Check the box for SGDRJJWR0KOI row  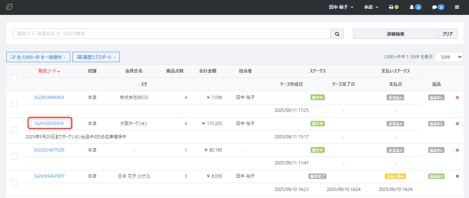tap(15, 104)
